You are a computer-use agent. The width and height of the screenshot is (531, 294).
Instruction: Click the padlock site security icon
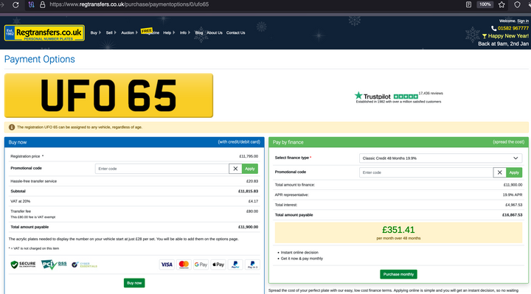pos(42,4)
